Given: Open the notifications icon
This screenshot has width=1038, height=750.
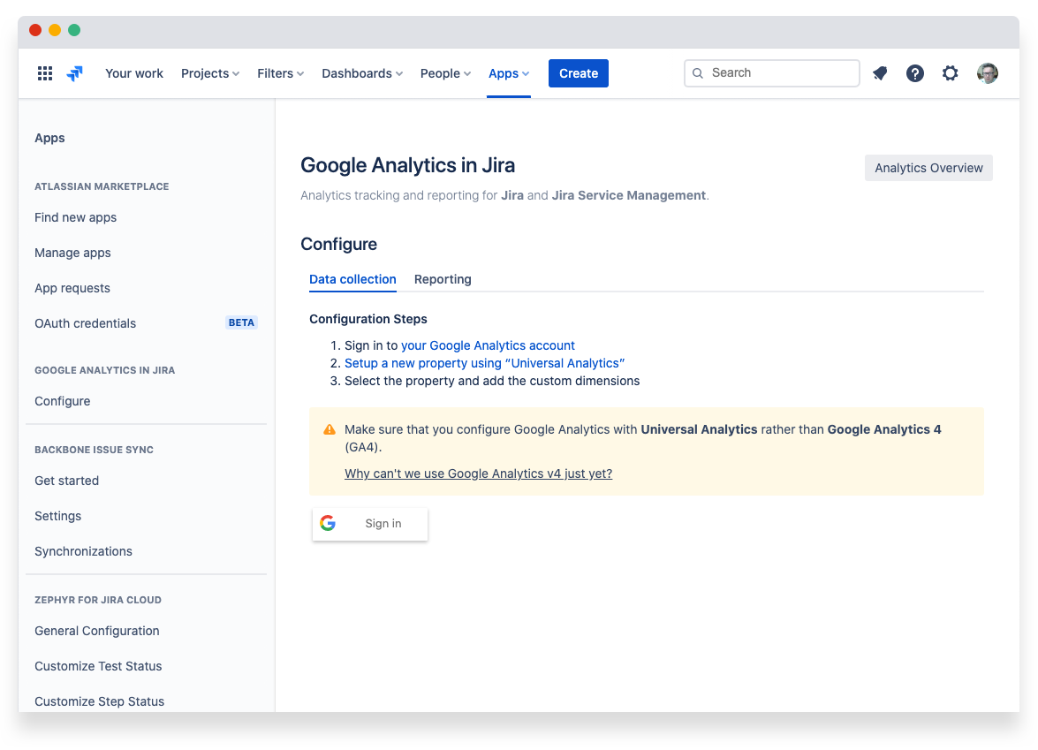Looking at the screenshot, I should pos(880,73).
